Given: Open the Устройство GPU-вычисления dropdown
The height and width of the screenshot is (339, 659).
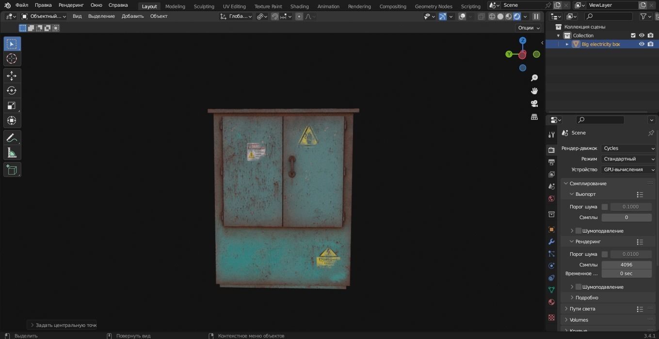Looking at the screenshot, I should pyautogui.click(x=628, y=170).
